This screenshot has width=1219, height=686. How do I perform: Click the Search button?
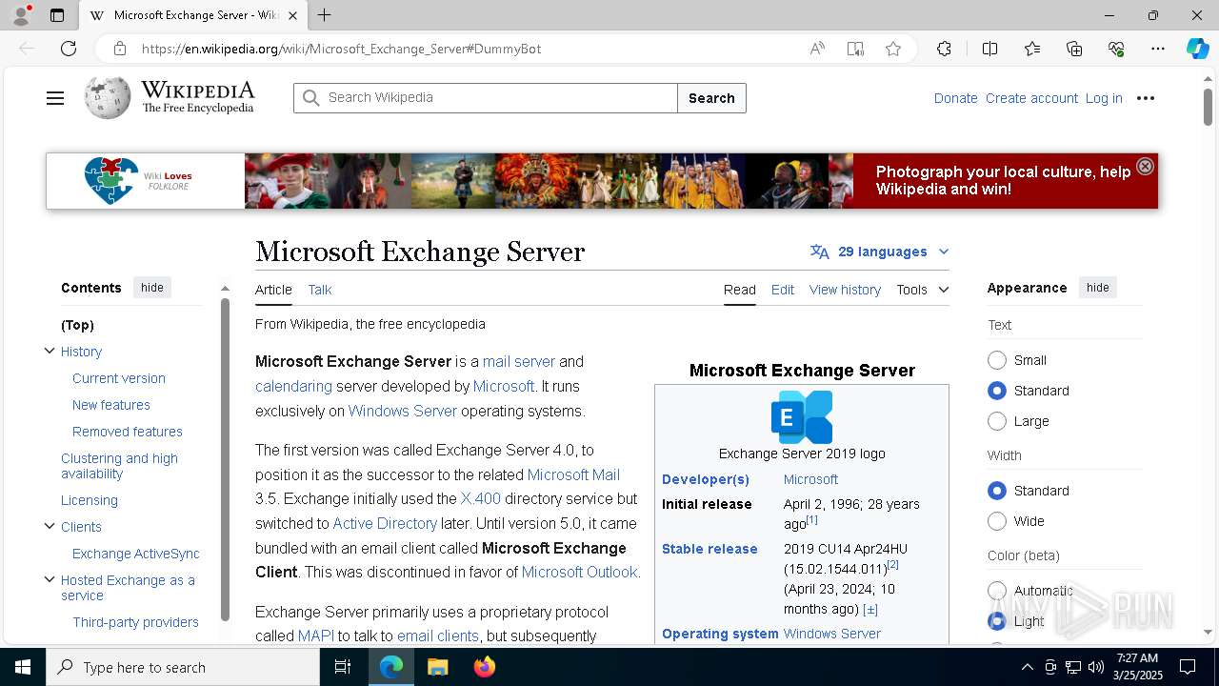coord(711,98)
